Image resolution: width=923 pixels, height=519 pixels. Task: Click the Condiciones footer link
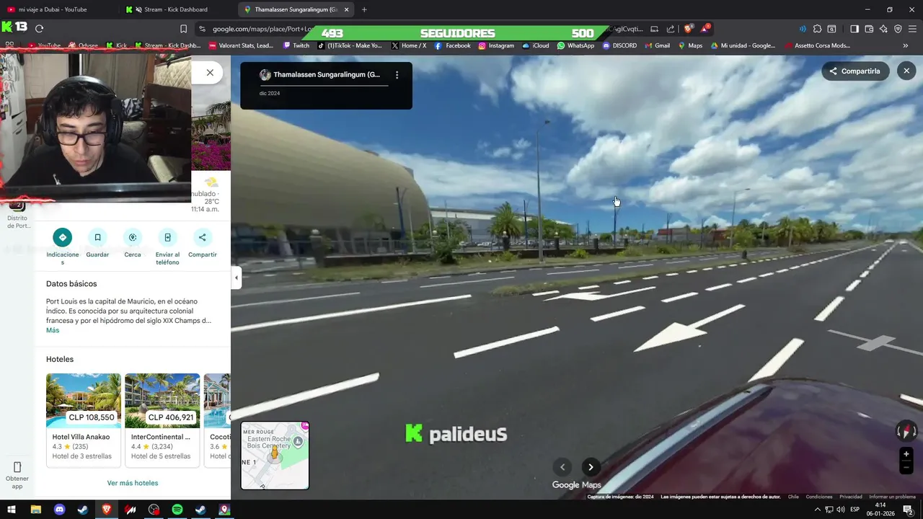click(x=819, y=497)
